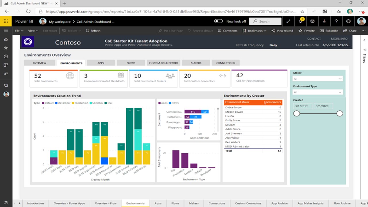This screenshot has width=368, height=207.
Task: Open Apps icon in left sidebar
Action: click(6, 65)
